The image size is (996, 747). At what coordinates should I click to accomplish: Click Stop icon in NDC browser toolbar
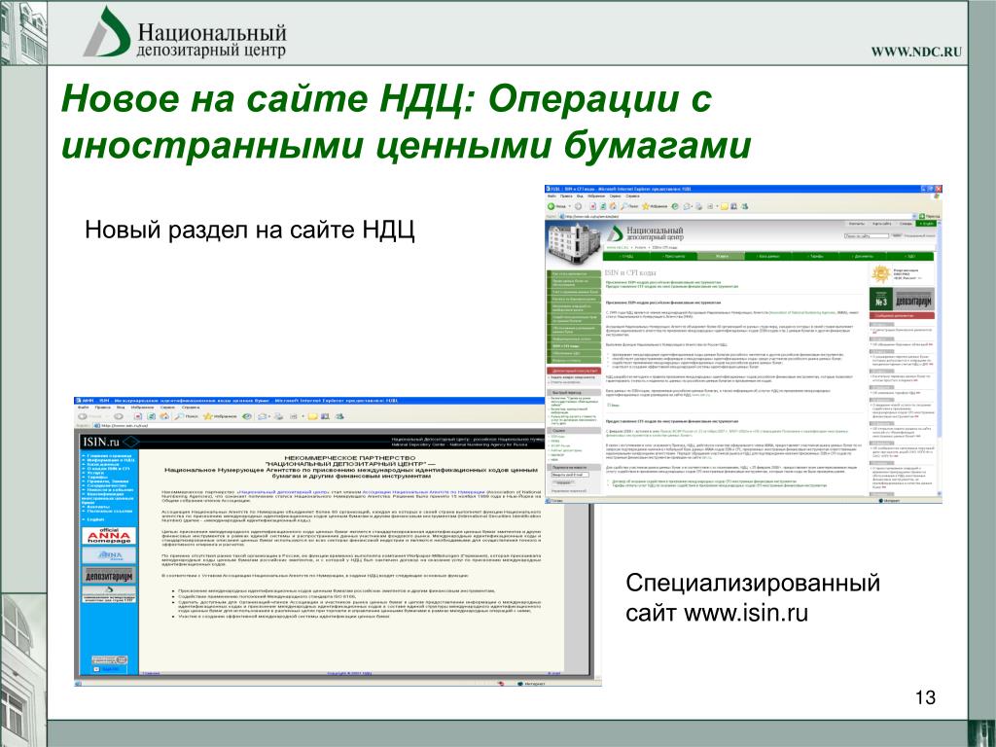click(593, 206)
